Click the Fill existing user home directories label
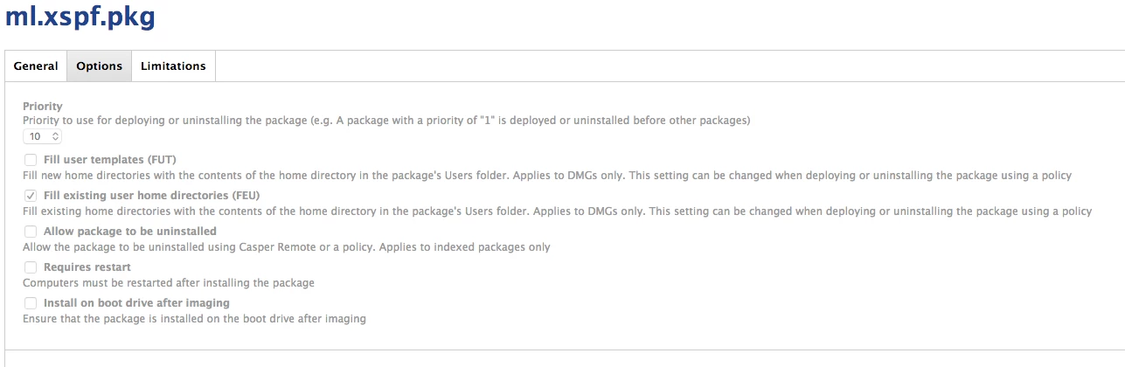Viewport: 1125px width, 367px height. tap(152, 196)
